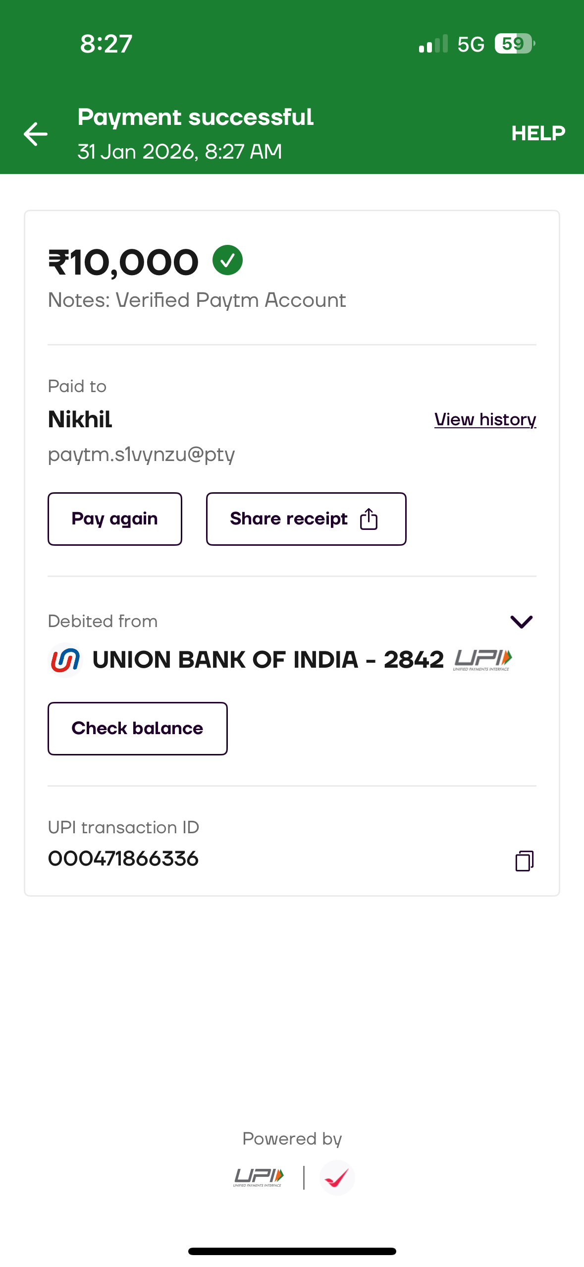Tap the cellular signal bars icon
The height and width of the screenshot is (1267, 584).
point(433,44)
